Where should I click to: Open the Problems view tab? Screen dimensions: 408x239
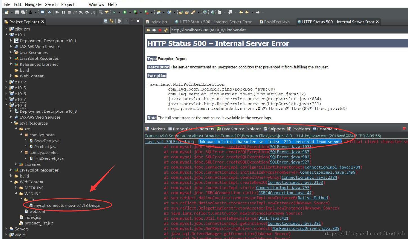(x=299, y=129)
